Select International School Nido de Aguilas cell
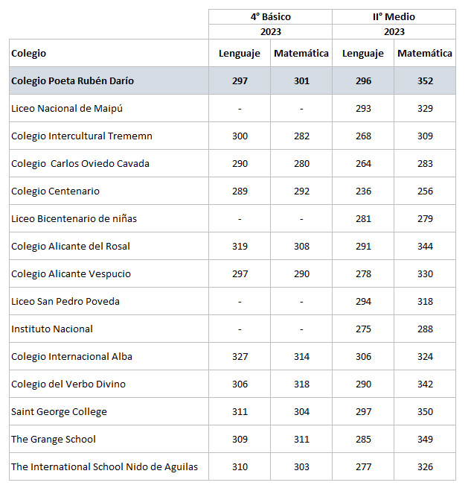The width and height of the screenshot is (471, 494). [x=104, y=466]
